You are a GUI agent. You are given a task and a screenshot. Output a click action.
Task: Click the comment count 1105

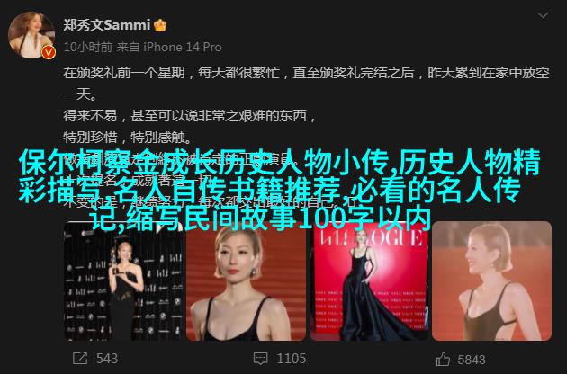(x=292, y=359)
